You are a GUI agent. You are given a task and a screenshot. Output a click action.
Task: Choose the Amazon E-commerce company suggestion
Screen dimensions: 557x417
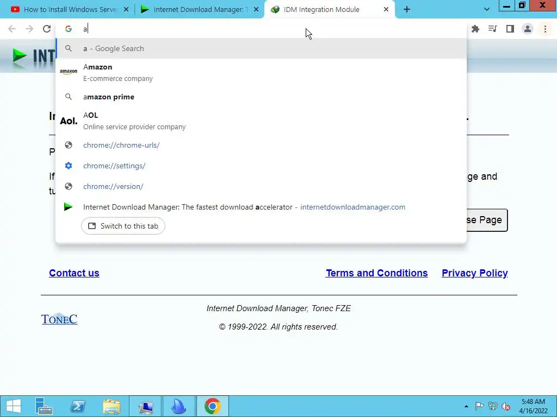click(261, 73)
